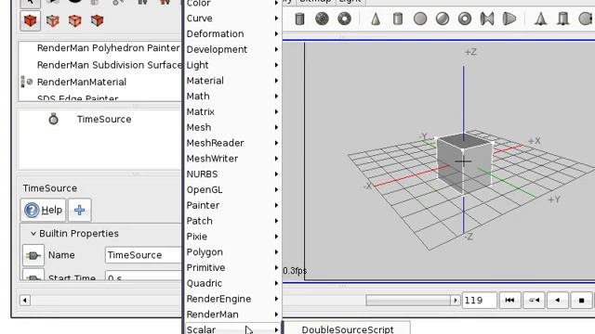This screenshot has width=595, height=334.
Task: Create a NURBS cylinder from the toolbar
Action: (x=563, y=19)
